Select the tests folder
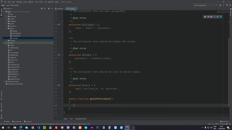Image resolution: width=232 pixels, height=130 pixels. click(28, 43)
